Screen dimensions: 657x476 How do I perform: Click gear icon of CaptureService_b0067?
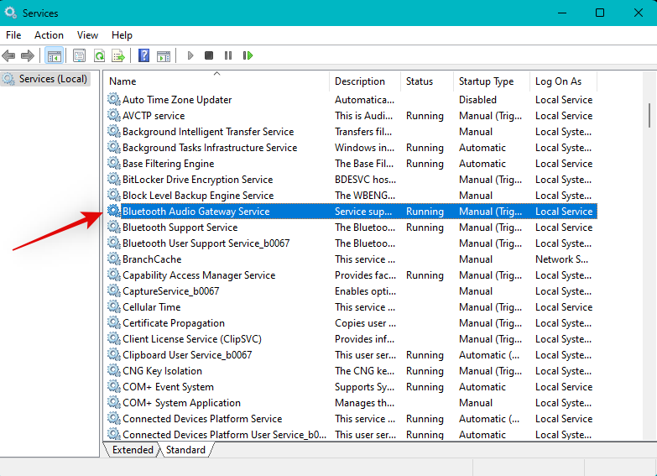113,290
